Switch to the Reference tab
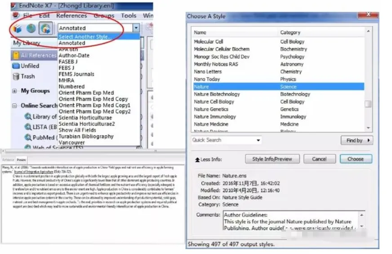Viewport: 392px width, 254px height. tap(8, 160)
